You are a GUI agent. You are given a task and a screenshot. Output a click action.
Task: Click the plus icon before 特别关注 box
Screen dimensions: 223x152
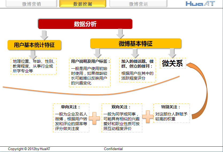pos(148,117)
